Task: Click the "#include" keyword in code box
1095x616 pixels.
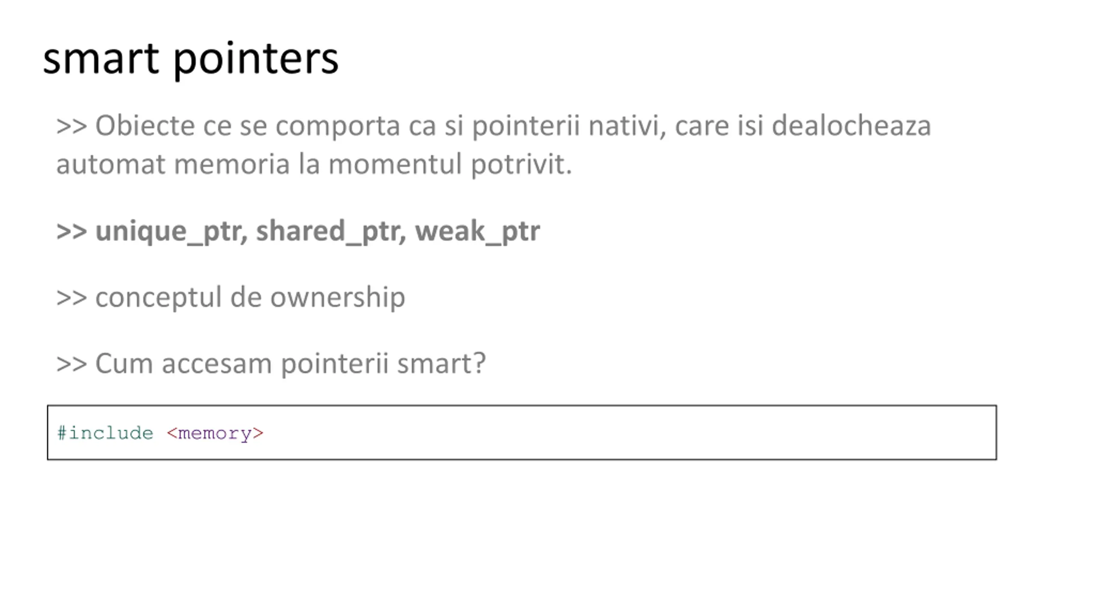Action: pyautogui.click(x=105, y=433)
